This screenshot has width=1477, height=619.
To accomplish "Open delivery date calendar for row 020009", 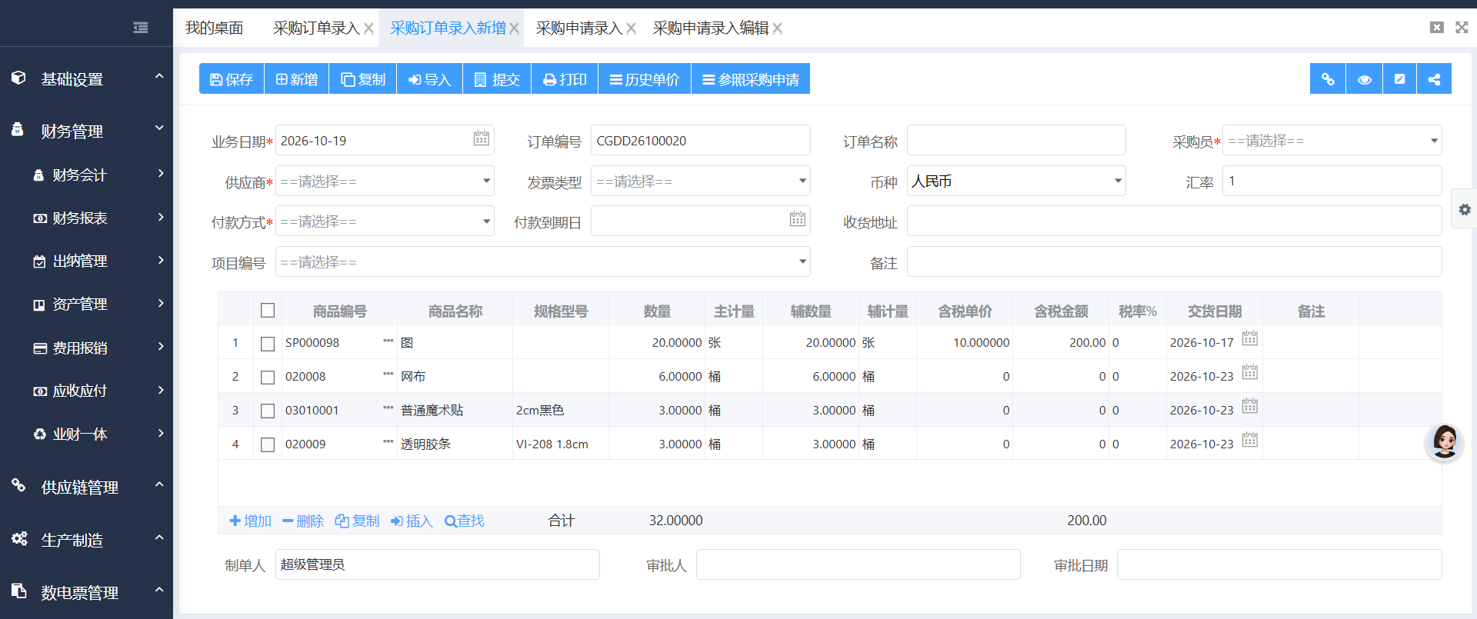I will [x=1250, y=440].
